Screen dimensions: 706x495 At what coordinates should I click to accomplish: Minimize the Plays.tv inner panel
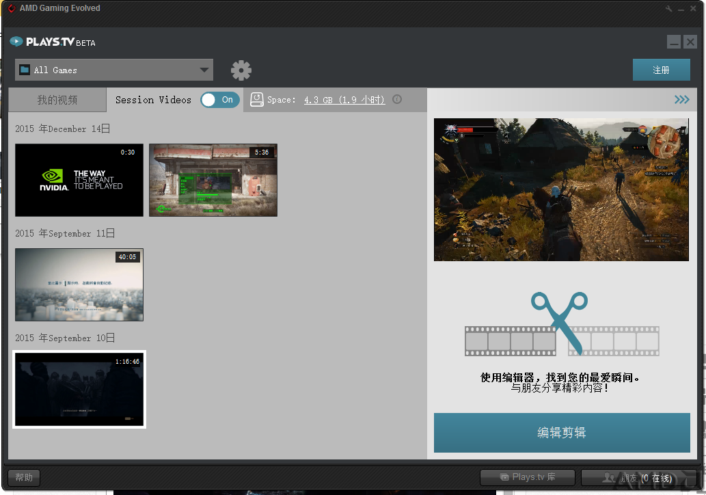tap(674, 42)
